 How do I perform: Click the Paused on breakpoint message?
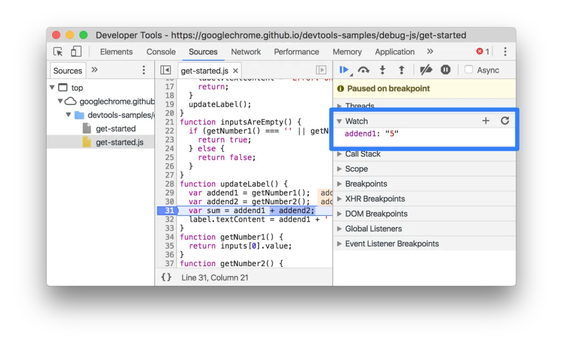click(x=388, y=88)
